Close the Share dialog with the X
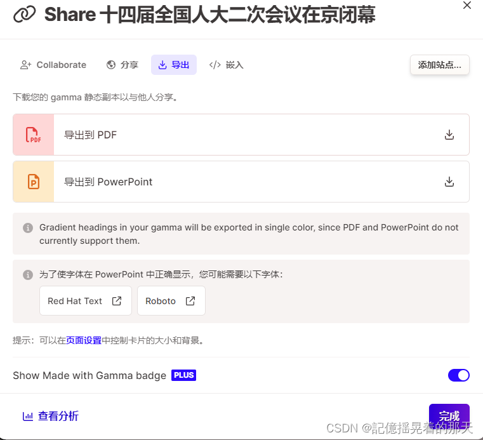This screenshot has height=440, width=483. point(467,5)
